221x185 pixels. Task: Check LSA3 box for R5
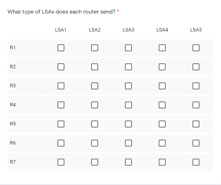coord(128,124)
